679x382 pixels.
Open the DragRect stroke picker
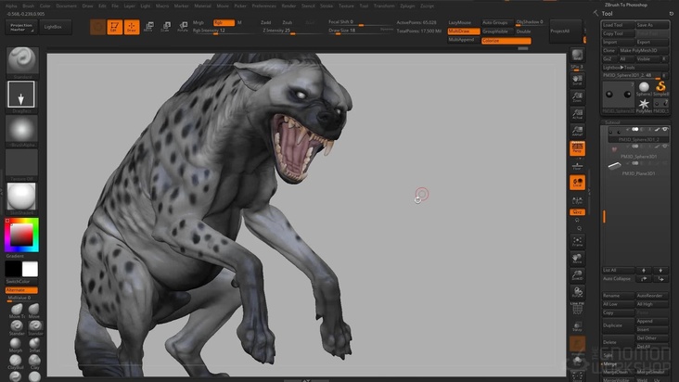[21, 95]
